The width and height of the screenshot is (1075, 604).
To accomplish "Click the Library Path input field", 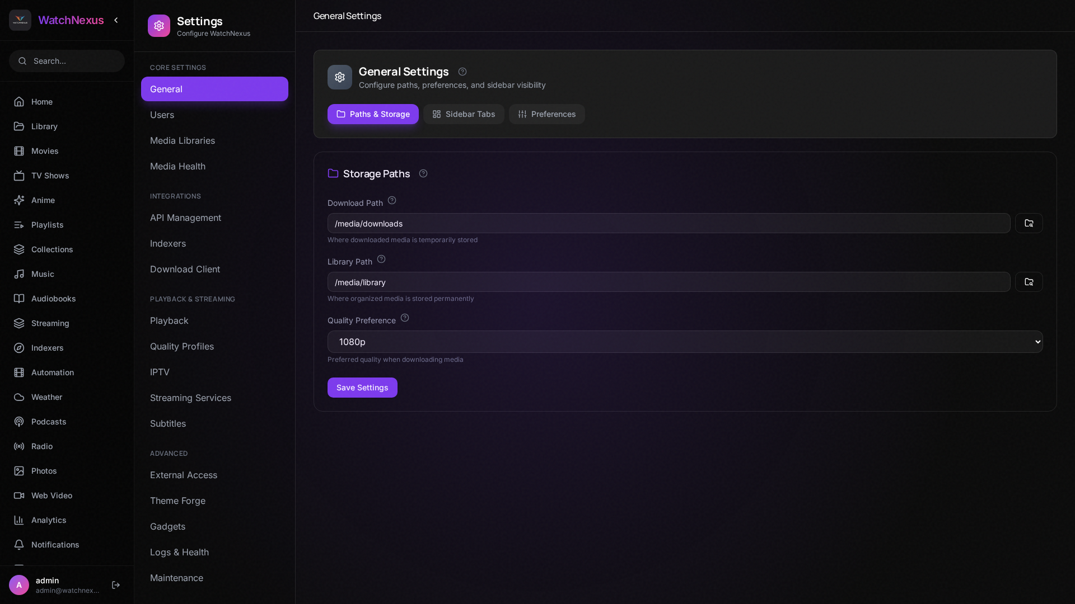I will coord(669,282).
